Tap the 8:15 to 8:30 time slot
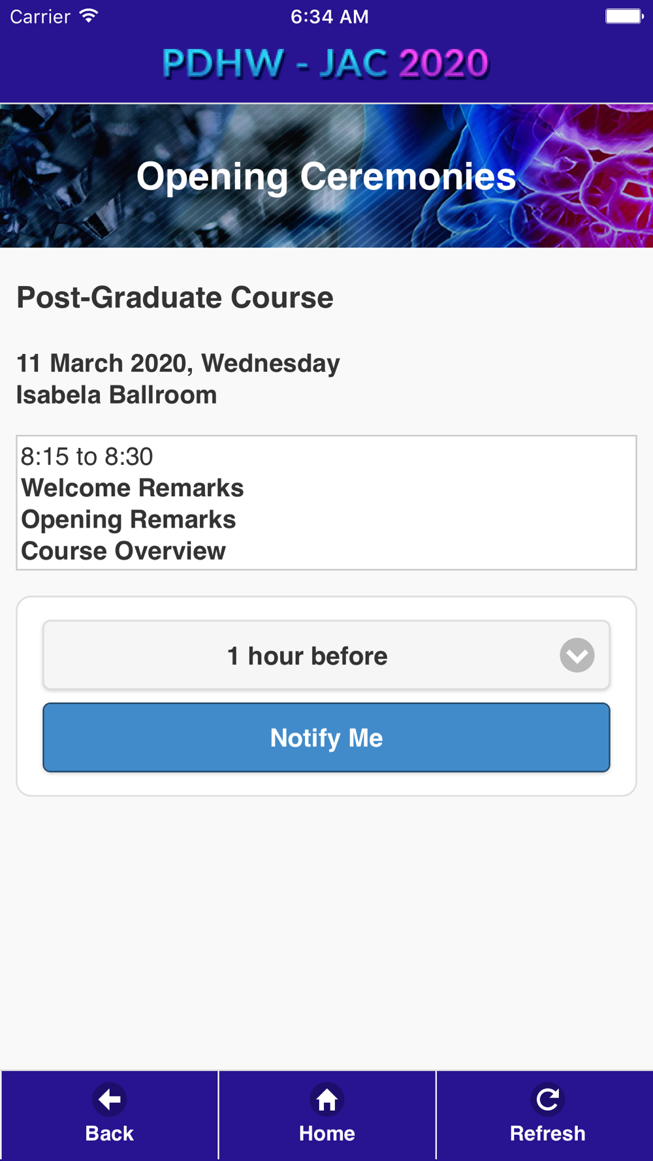The image size is (653, 1161). coord(87,456)
